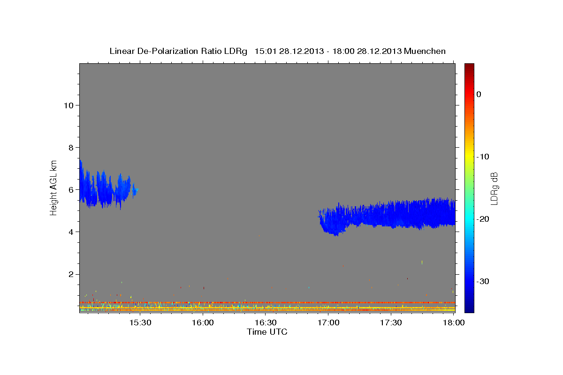563x375 pixels.
Task: Click the height tick label 8
Action: pyautogui.click(x=70, y=148)
